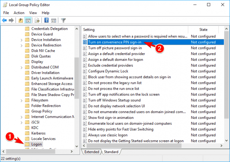The image size is (230, 162).
Task: Click tree pane scroll down arrow
Action: [77, 146]
